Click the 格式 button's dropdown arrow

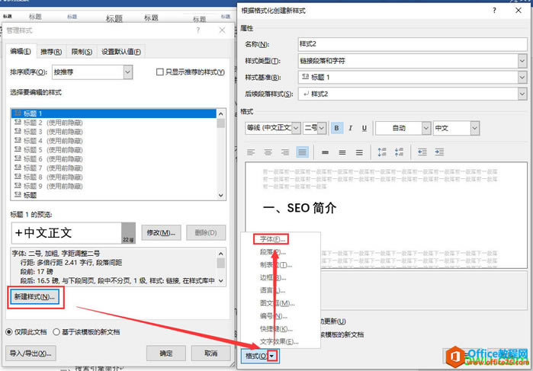(x=273, y=356)
